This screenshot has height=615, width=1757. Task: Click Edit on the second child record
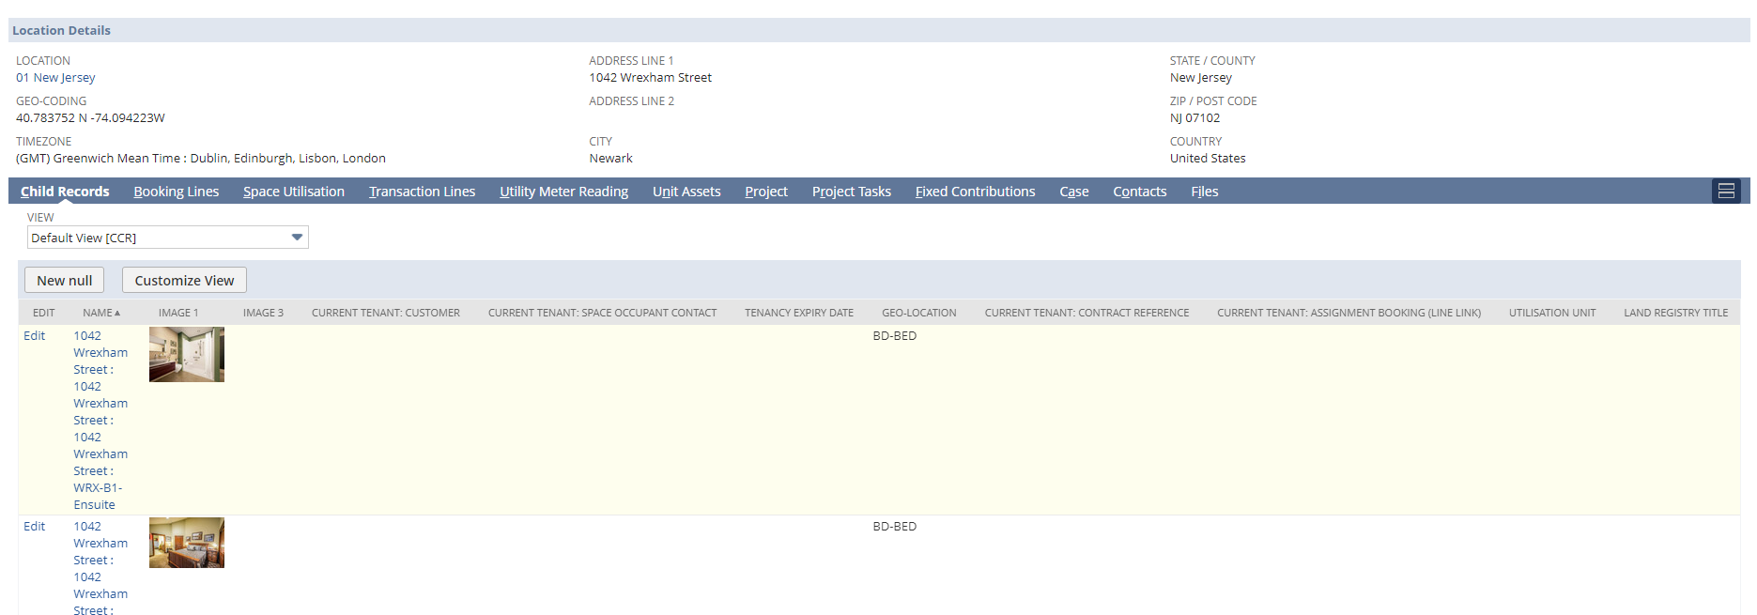tap(35, 527)
